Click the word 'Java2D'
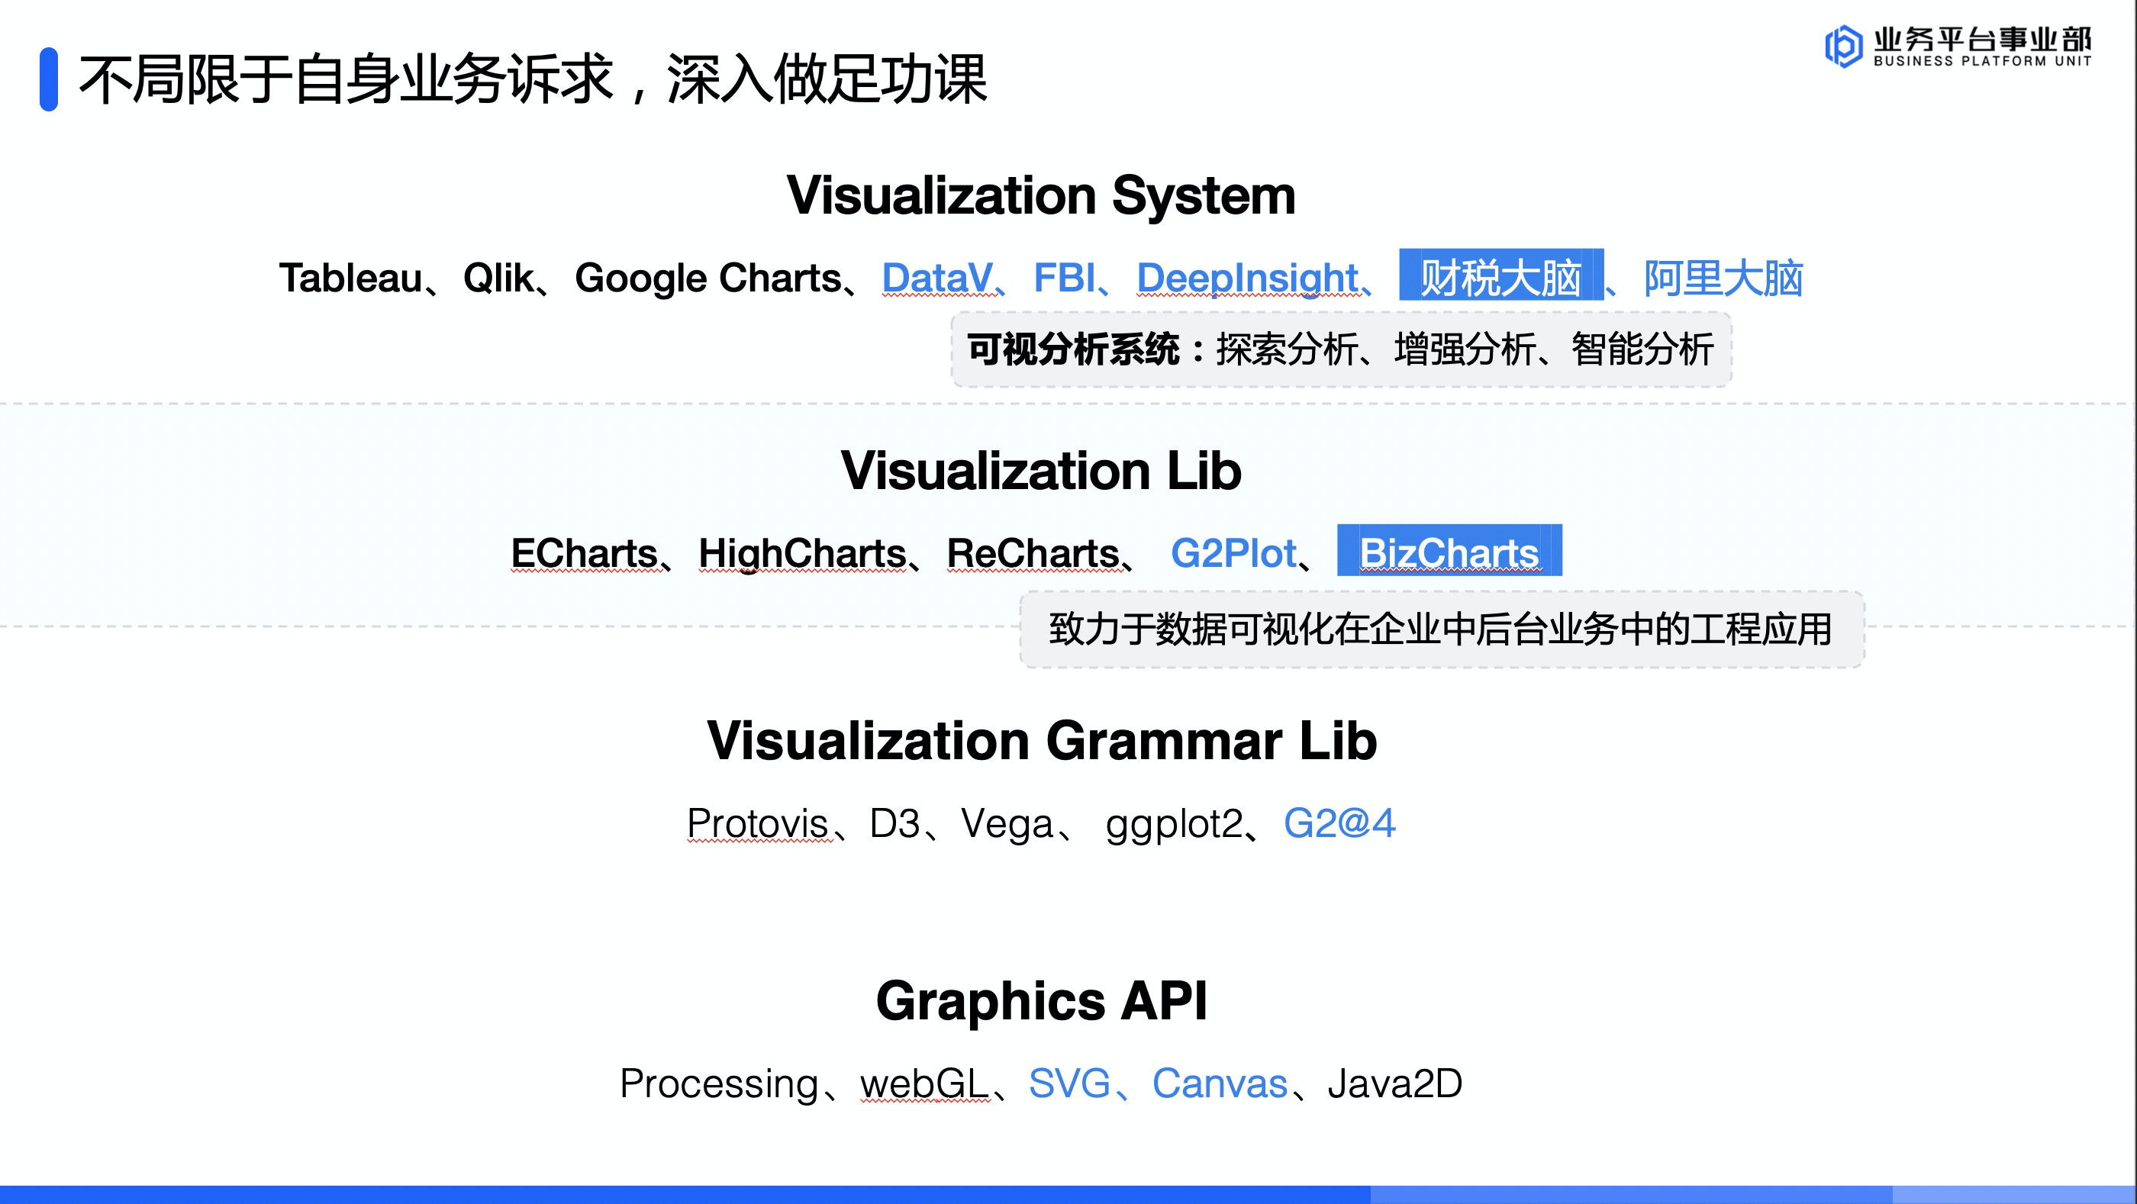 [x=1394, y=1083]
